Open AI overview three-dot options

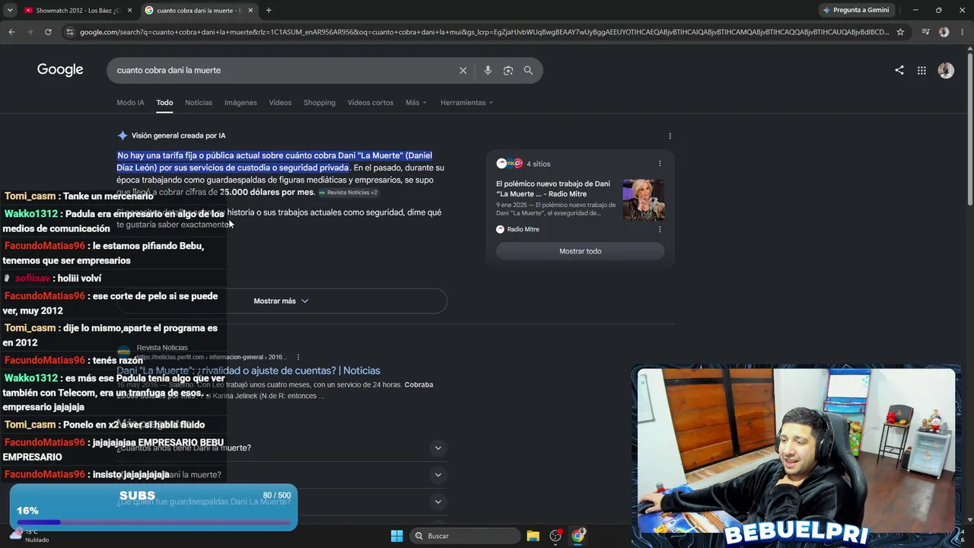[670, 135]
